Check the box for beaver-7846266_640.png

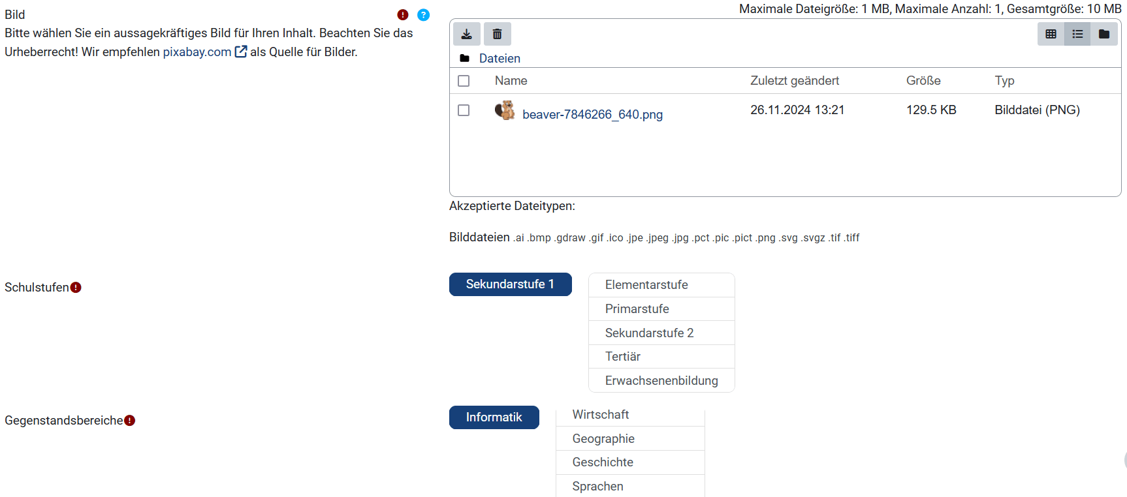[x=464, y=110]
